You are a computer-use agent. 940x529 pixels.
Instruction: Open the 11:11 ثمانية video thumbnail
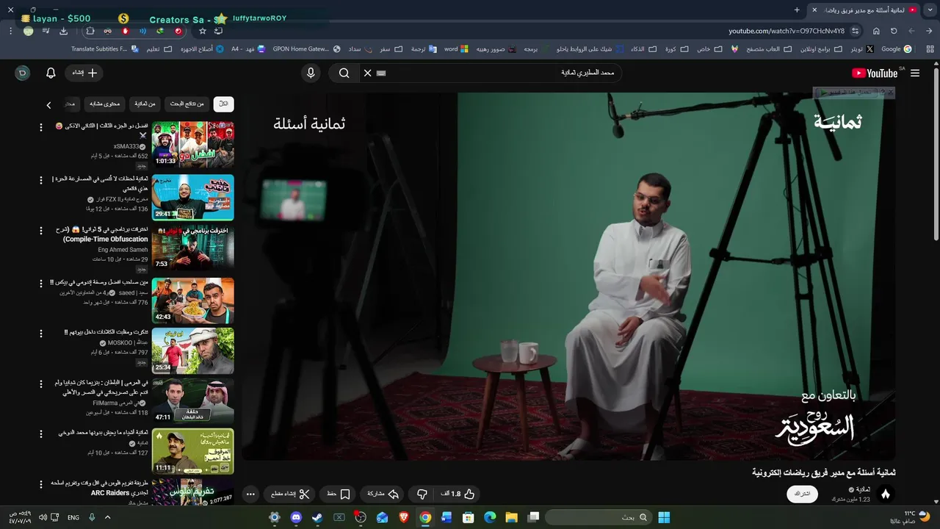(193, 451)
